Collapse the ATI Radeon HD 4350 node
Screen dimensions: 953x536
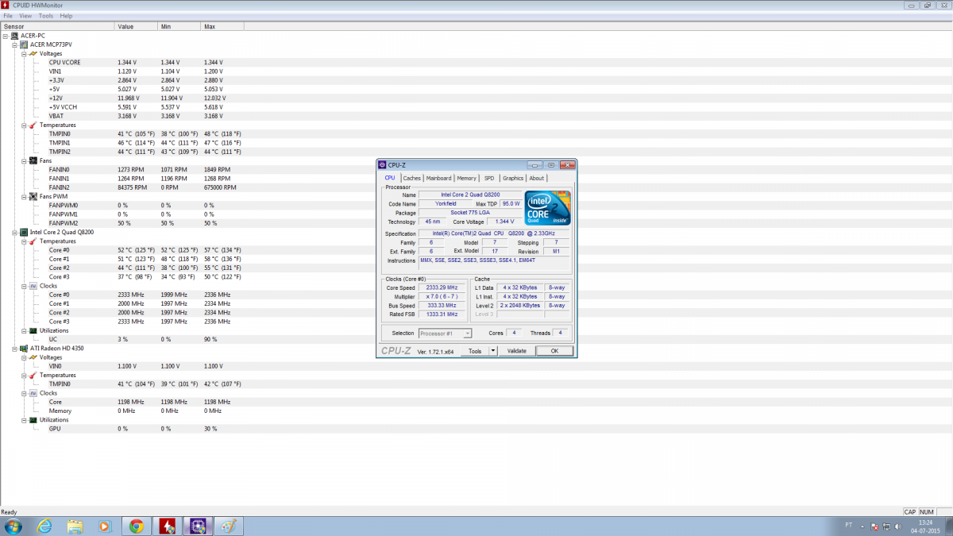(x=14, y=348)
